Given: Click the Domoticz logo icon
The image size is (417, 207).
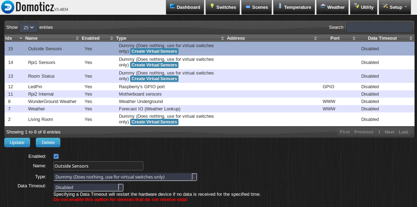Looking at the screenshot, I should (x=7, y=7).
